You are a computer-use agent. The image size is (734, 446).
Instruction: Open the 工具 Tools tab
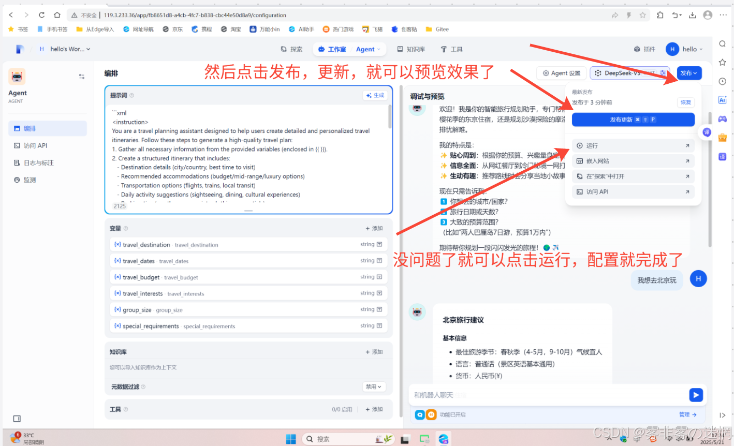pos(451,49)
